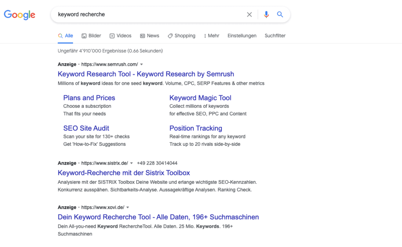The image size is (402, 247).
Task: Expand the Mehr menu
Action: [x=212, y=36]
